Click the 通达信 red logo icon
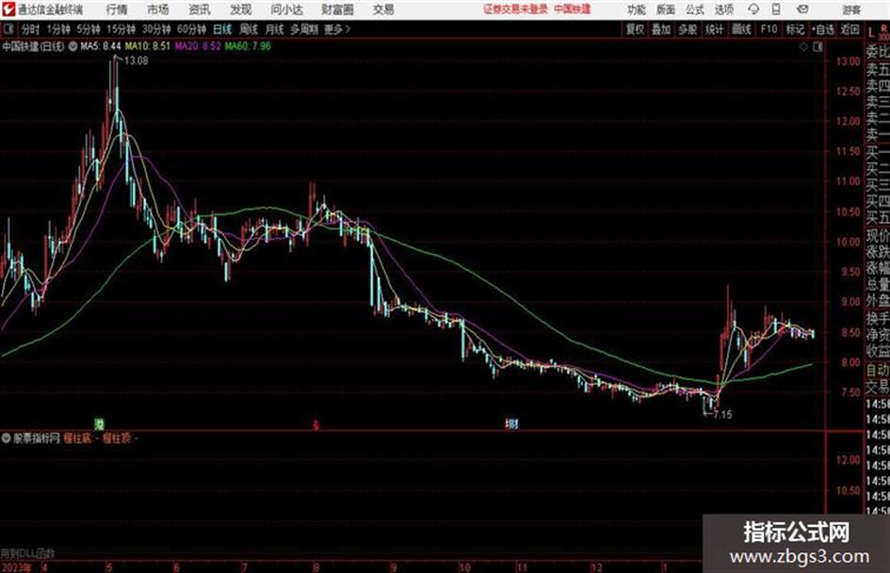This screenshot has width=890, height=573. 8,9
